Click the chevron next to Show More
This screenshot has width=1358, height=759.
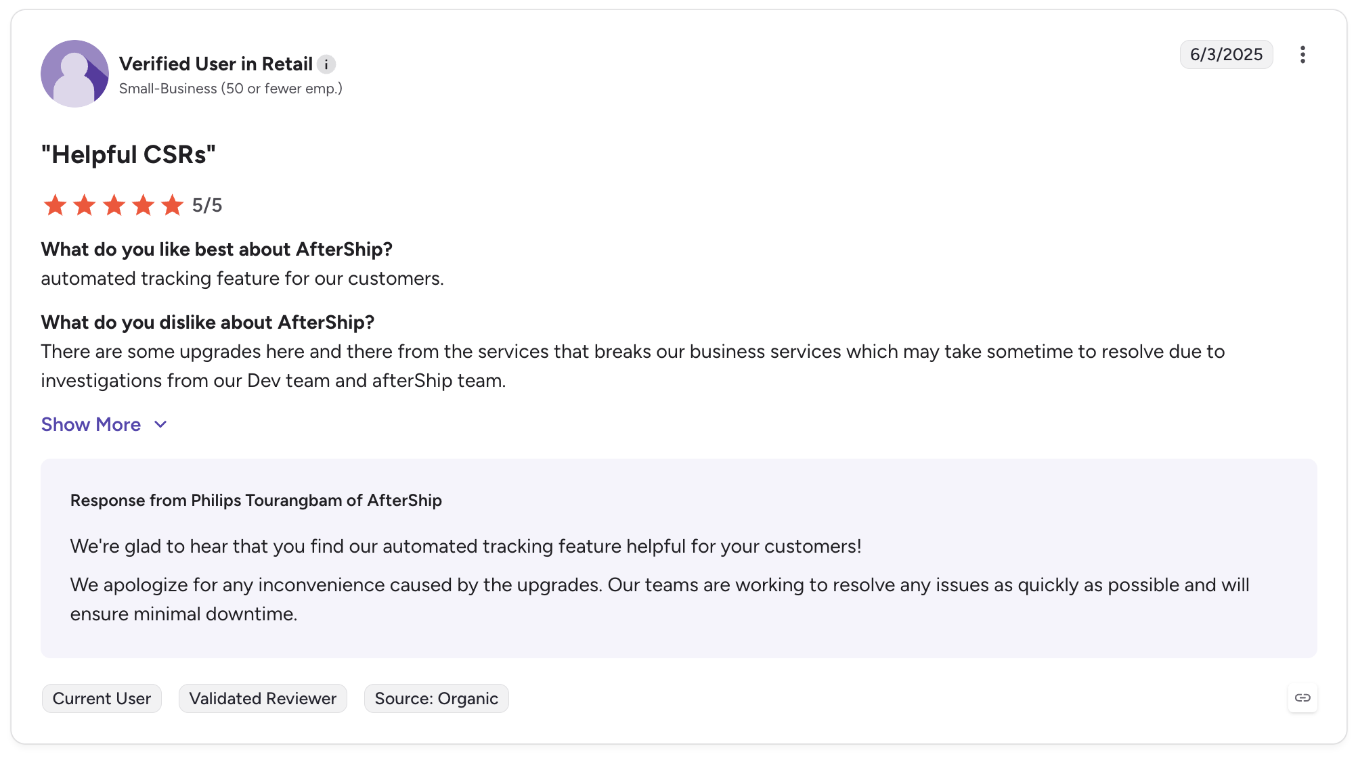pos(160,425)
